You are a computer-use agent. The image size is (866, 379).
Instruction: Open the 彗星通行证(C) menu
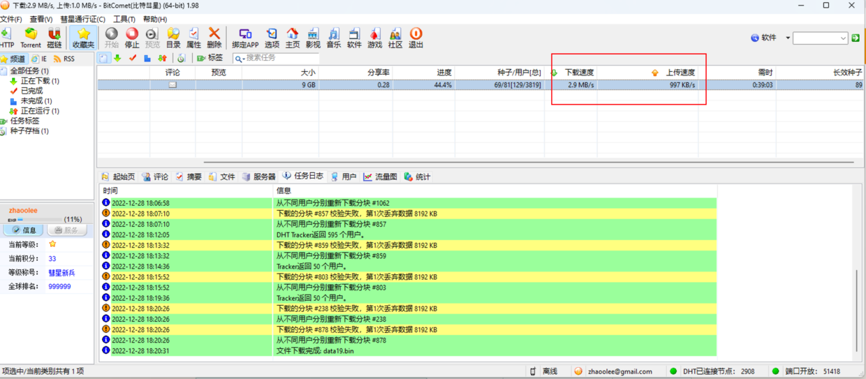pyautogui.click(x=83, y=20)
